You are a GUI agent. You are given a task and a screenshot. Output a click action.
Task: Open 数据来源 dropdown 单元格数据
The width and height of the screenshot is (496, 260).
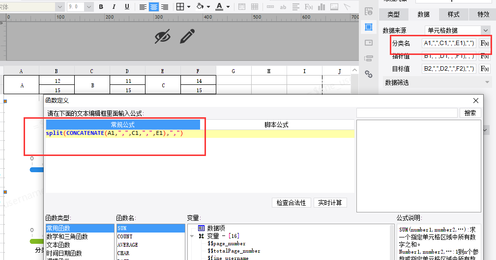point(457,30)
